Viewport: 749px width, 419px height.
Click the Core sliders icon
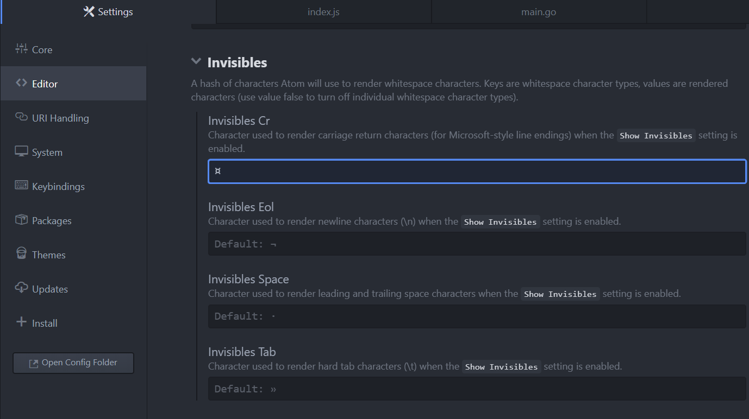[x=21, y=49]
